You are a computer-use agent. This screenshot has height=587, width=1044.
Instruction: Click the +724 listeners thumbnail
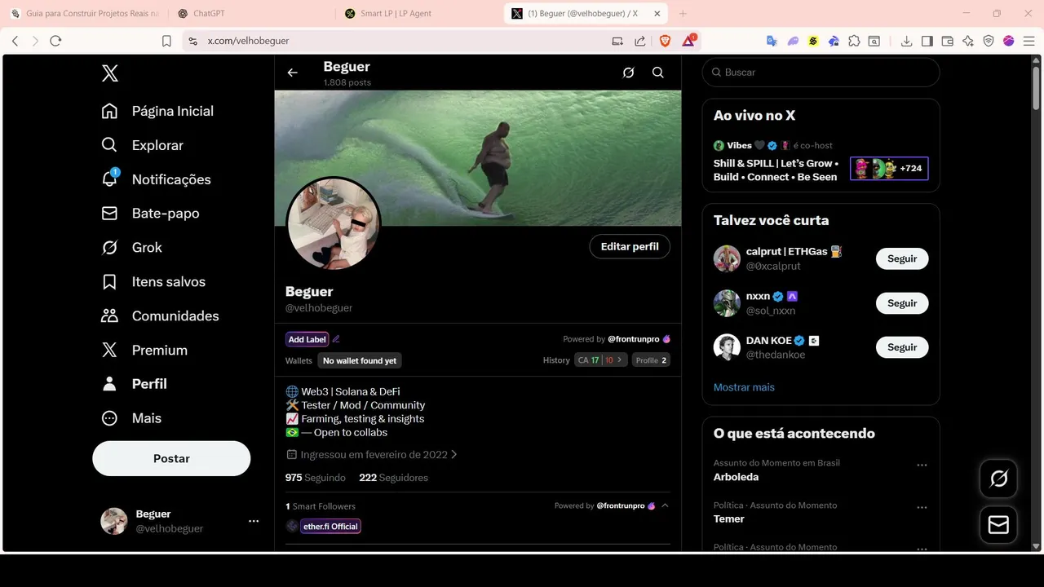[x=889, y=169]
